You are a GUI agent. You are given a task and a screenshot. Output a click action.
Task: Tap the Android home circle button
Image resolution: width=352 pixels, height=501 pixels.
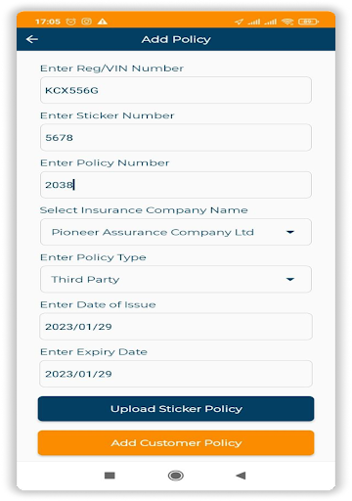tap(176, 476)
